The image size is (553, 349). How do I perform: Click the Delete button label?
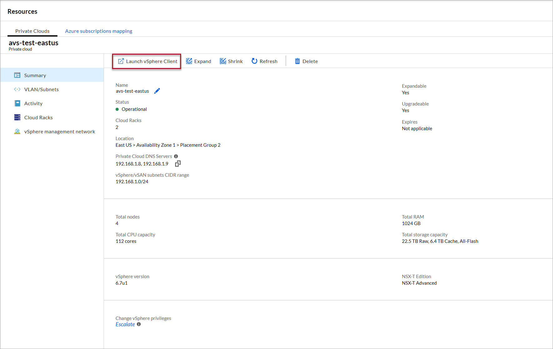tap(310, 61)
